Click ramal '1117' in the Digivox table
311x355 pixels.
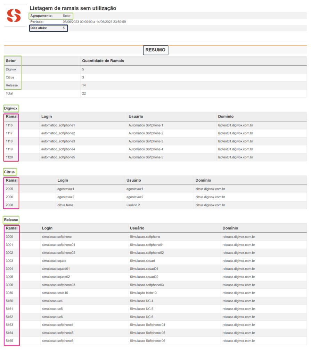click(9, 133)
